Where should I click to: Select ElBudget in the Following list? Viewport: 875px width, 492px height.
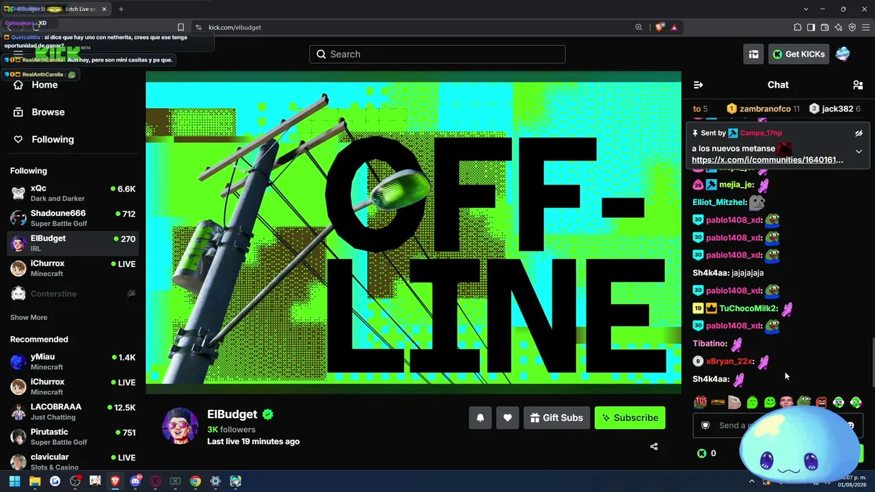pos(72,243)
